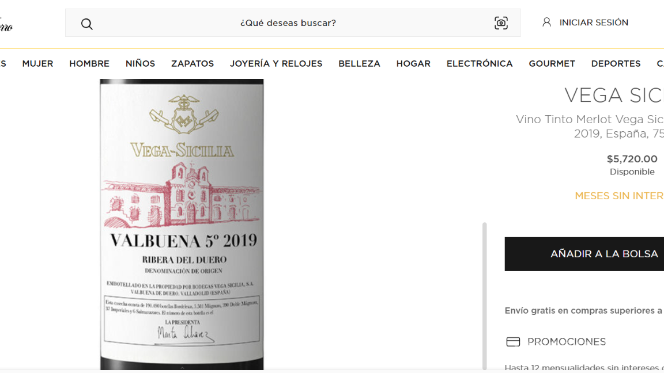This screenshot has width=664, height=373.
Task: Select the Niños menu item
Action: coord(140,63)
